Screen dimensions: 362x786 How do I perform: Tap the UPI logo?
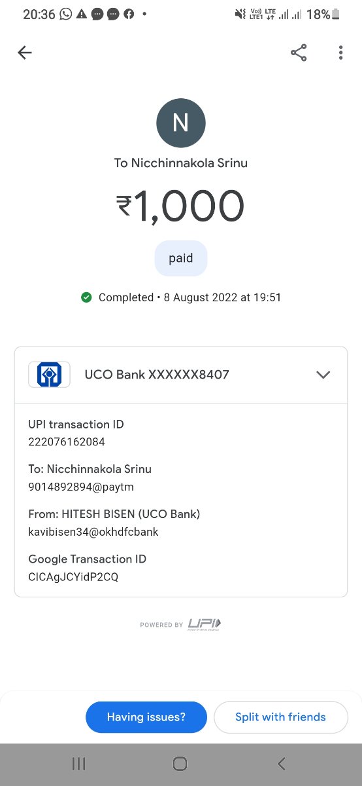[205, 624]
